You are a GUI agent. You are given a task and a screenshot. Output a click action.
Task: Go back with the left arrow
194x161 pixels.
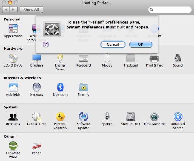(6, 10)
